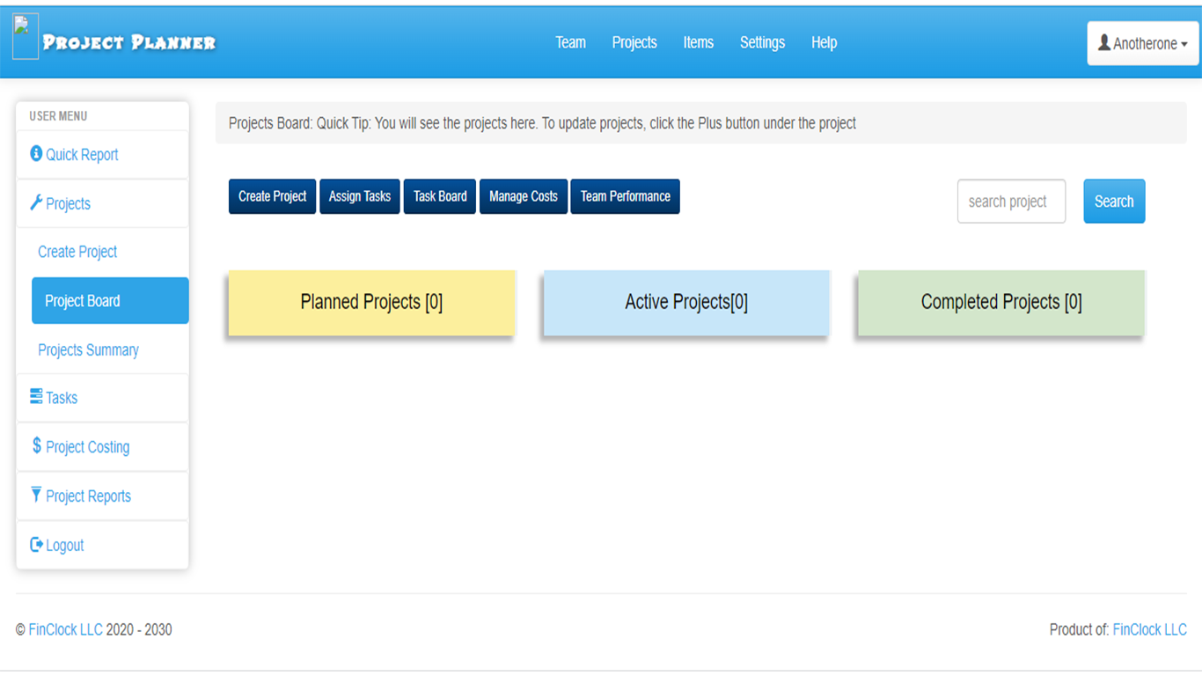Click the logout icon in the sidebar
1202x676 pixels.
pyautogui.click(x=35, y=544)
